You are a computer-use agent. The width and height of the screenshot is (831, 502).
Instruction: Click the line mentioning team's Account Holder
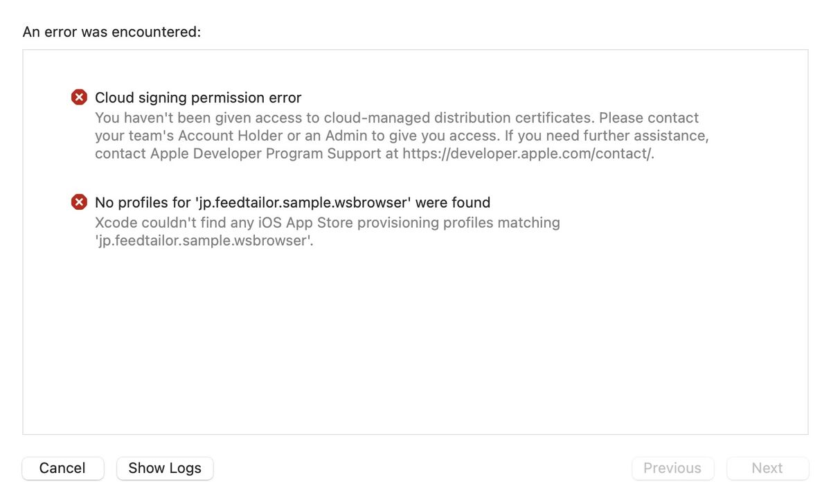(402, 136)
